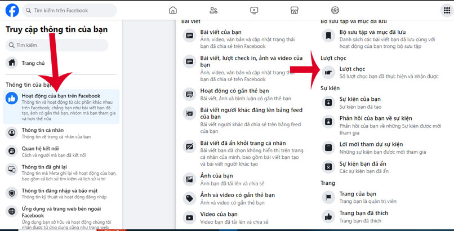Open the Marketplace icon in top bar
Image resolution: width=454 pixels, height=231 pixels.
point(295,10)
